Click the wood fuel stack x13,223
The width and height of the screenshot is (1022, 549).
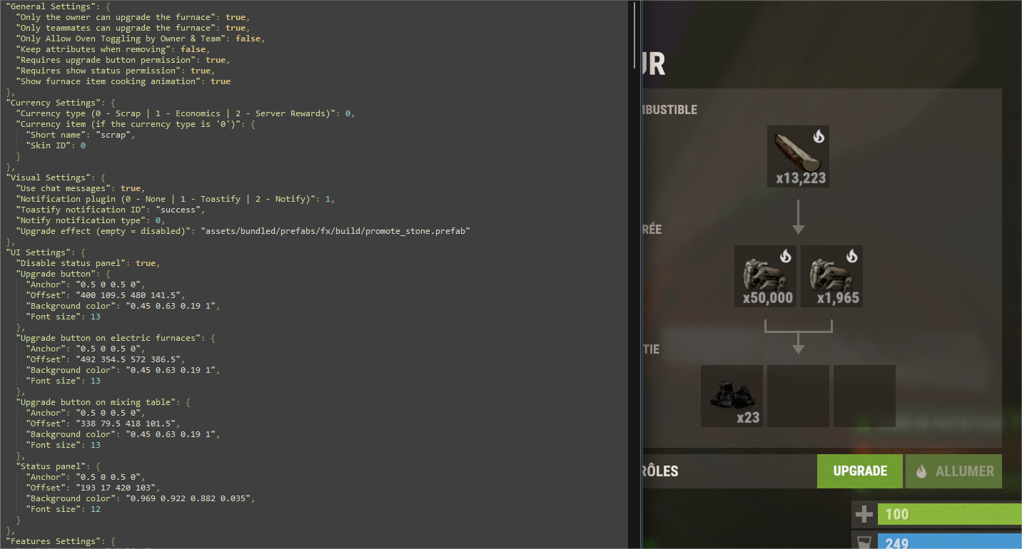(x=798, y=156)
